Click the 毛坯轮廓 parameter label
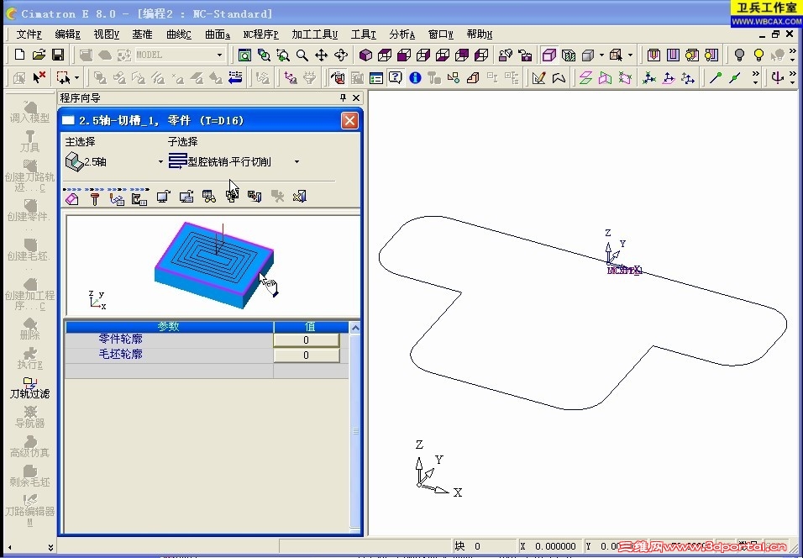 [x=120, y=354]
